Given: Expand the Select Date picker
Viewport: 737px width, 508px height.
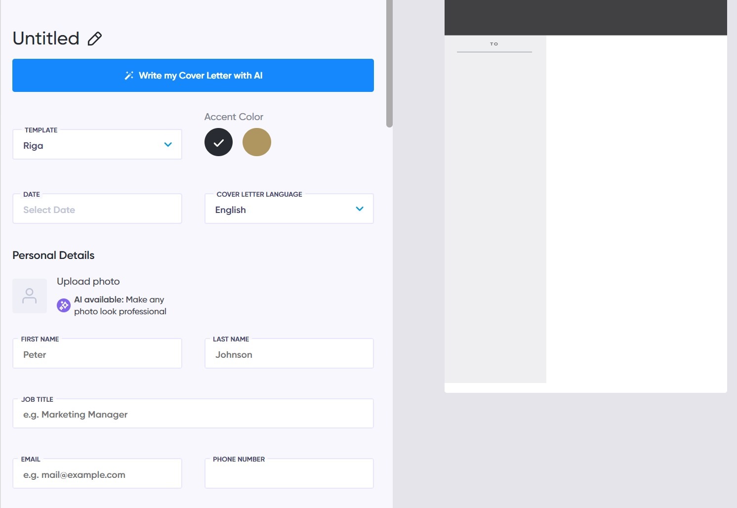Looking at the screenshot, I should point(97,209).
